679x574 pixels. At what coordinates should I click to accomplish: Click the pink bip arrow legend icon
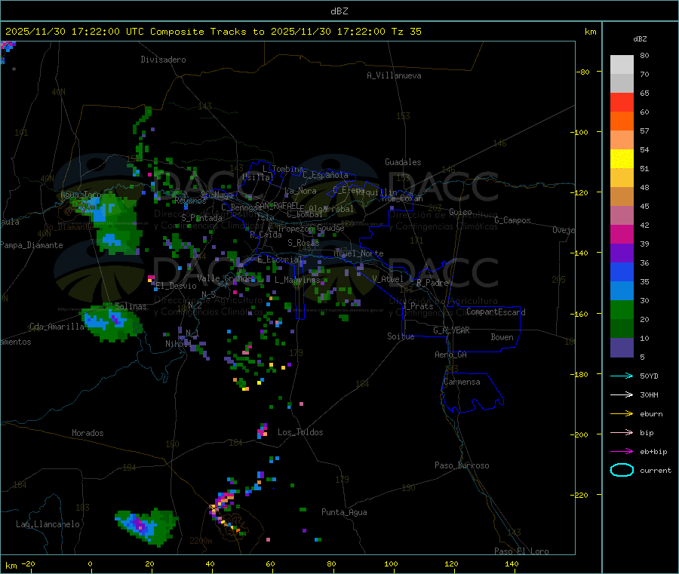[622, 432]
